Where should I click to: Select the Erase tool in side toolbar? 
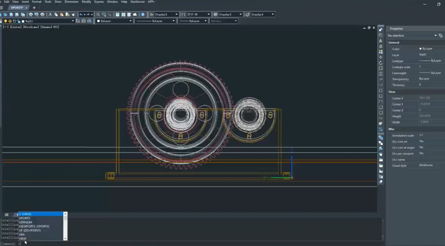coord(381,29)
